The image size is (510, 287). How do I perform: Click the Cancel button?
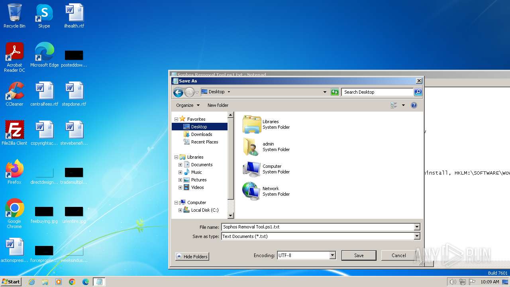pos(398,256)
